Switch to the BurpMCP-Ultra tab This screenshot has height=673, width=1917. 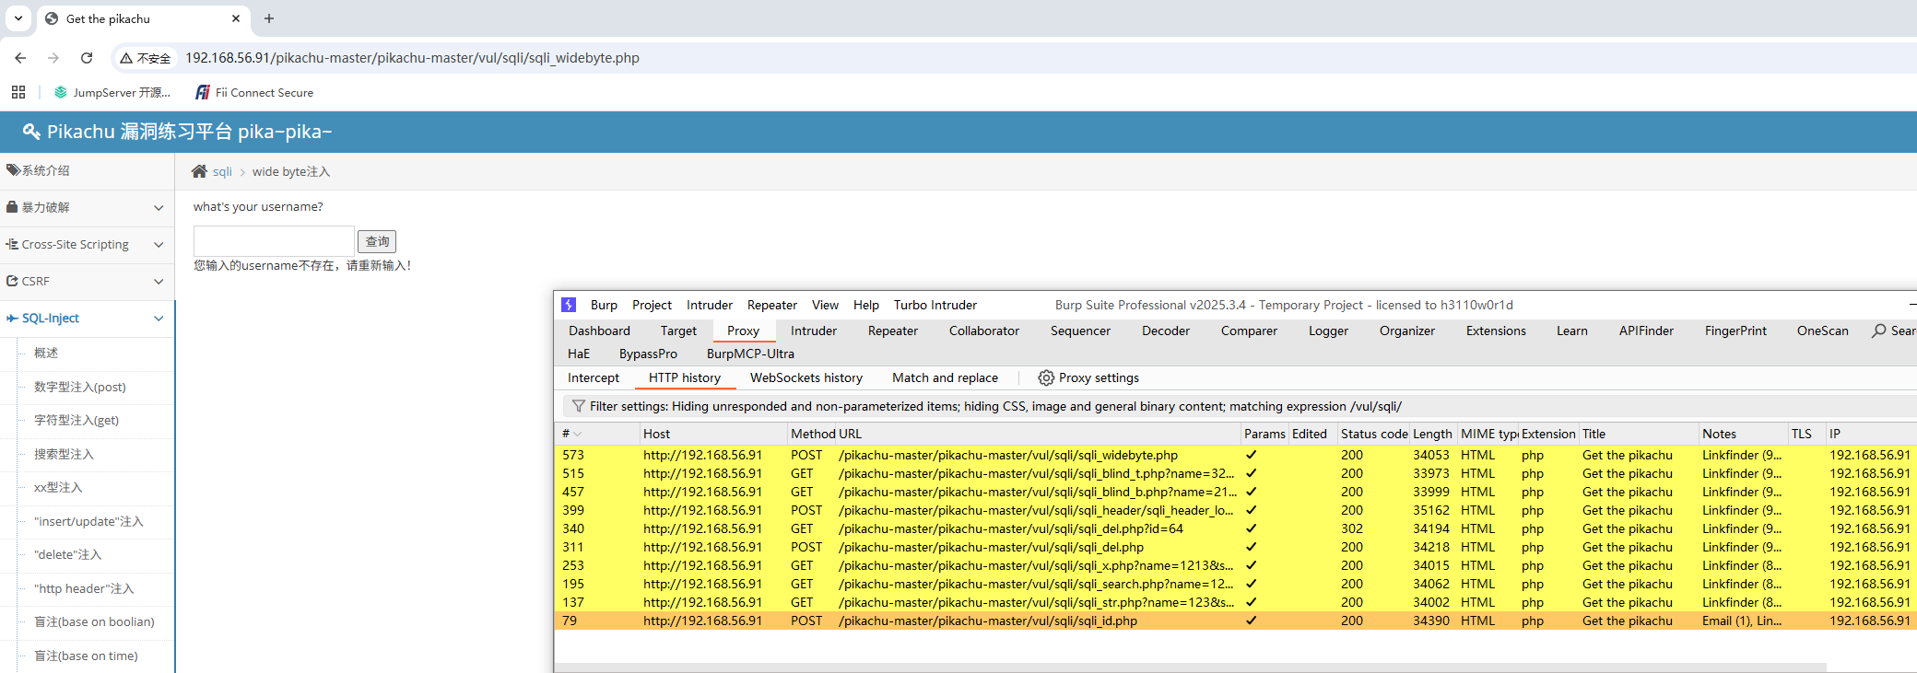pos(750,354)
